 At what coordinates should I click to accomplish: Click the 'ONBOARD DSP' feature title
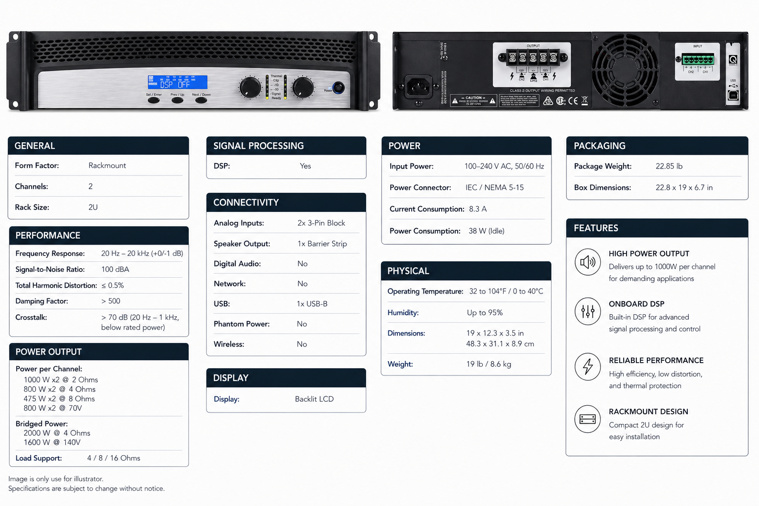pos(636,304)
